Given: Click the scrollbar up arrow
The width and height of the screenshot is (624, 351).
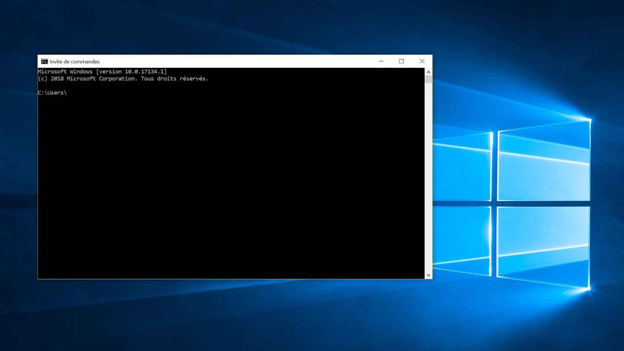Looking at the screenshot, I should click(x=429, y=72).
